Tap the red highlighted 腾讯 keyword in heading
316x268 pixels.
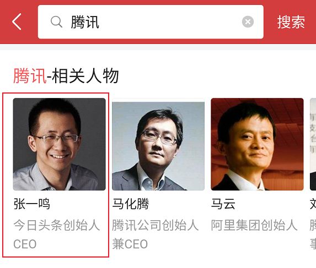tap(30, 76)
